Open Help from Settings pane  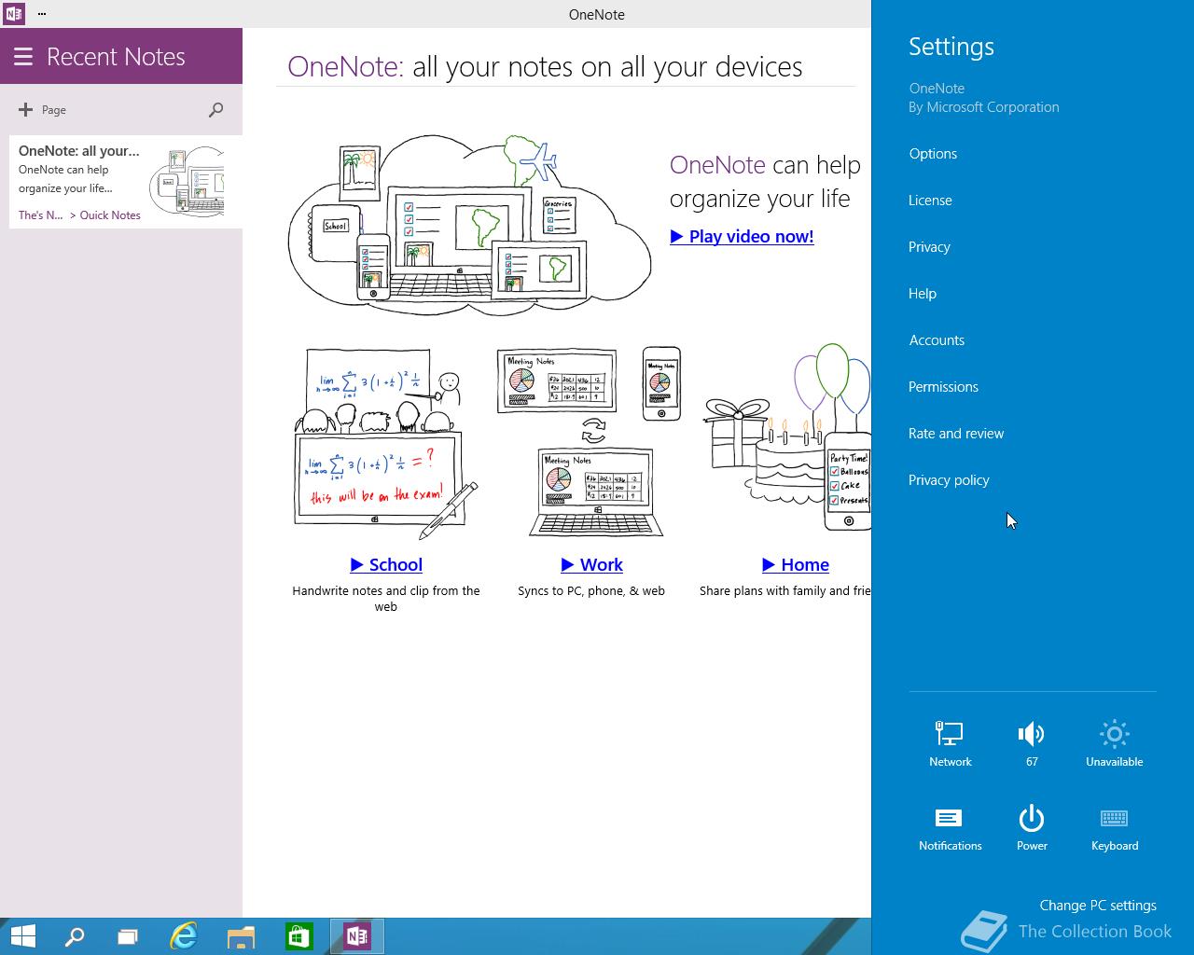pos(923,294)
